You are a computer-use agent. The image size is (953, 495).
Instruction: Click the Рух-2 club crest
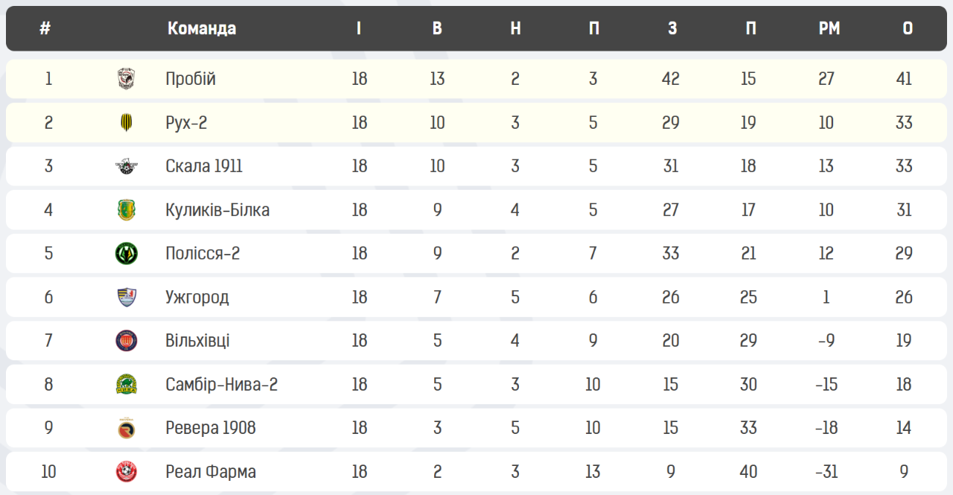127,123
